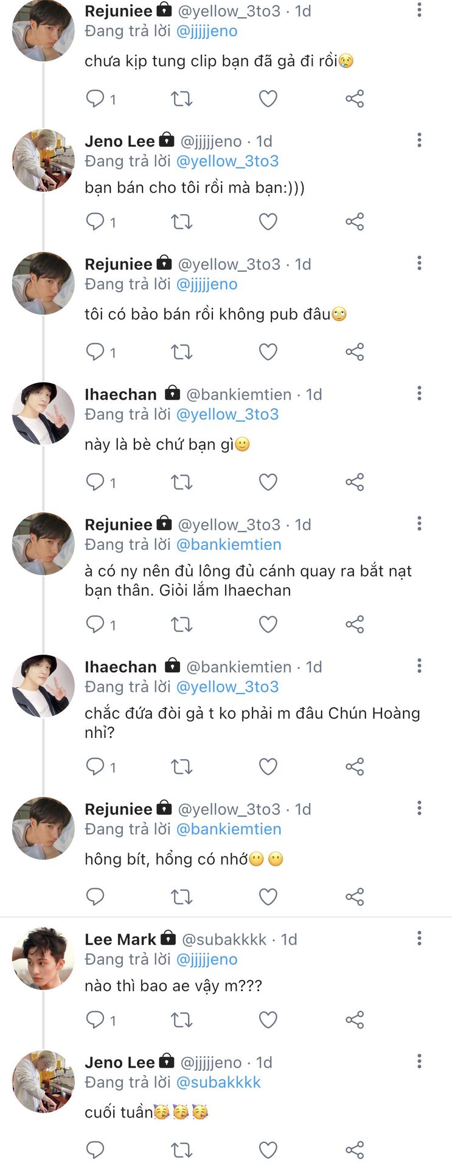Like Rejuniee's "chưa kịp tung clip" tweet
This screenshot has width=452, height=1168.
click(x=268, y=99)
